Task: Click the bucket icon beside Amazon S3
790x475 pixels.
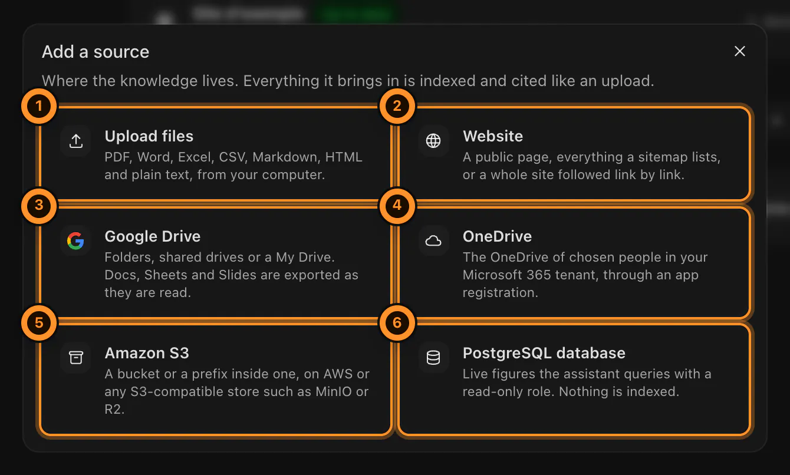Action: click(75, 358)
